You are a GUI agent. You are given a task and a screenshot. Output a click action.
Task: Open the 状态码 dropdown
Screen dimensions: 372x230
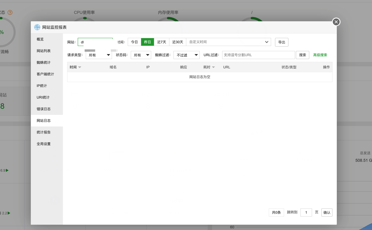click(141, 55)
